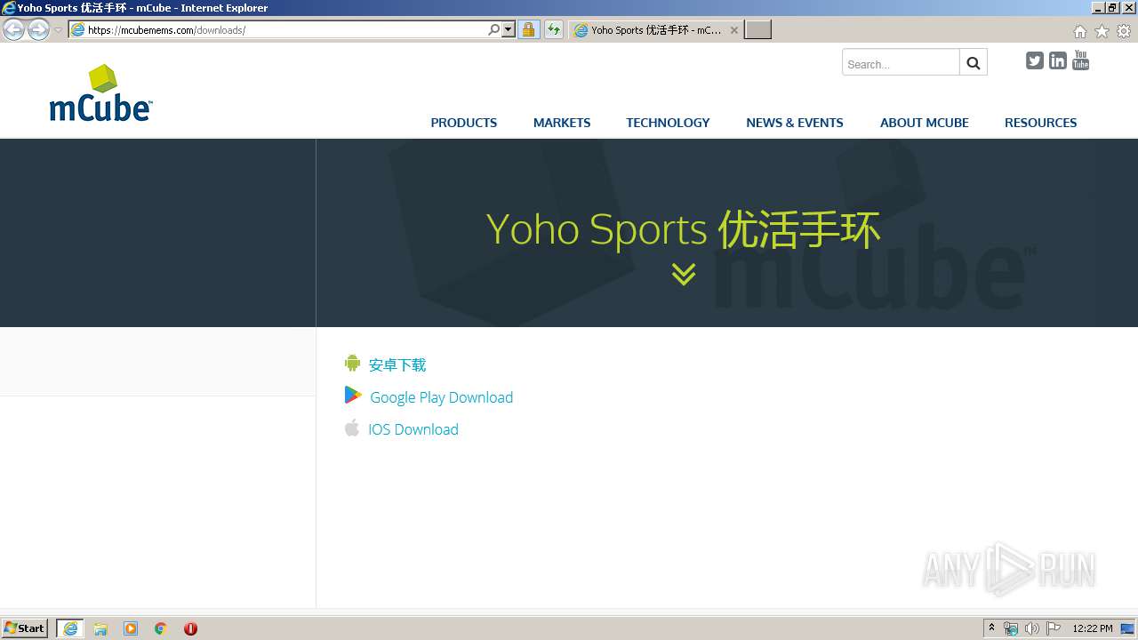This screenshot has width=1138, height=640.
Task: Click the Google Play triangle icon
Action: pyautogui.click(x=353, y=396)
